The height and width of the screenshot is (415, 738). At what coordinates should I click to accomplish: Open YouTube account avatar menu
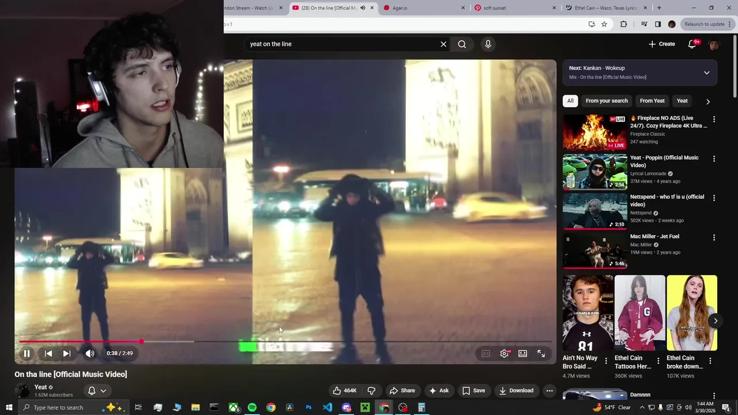point(714,44)
